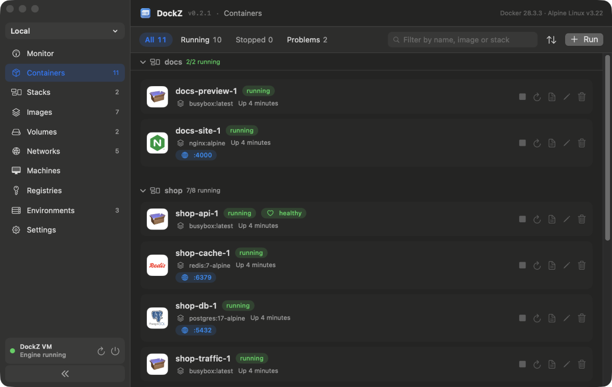This screenshot has height=387, width=612.
Task: Delete the shop-traffic-1 container
Action: click(581, 364)
